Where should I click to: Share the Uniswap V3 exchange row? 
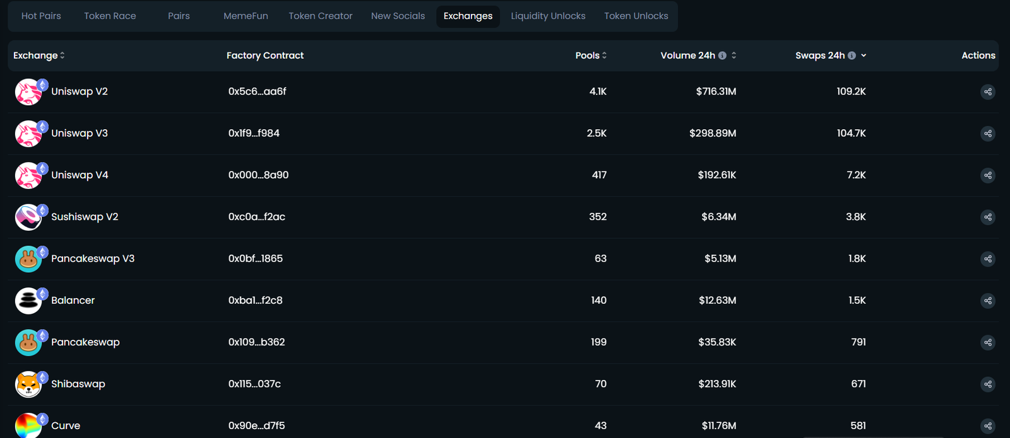(988, 134)
